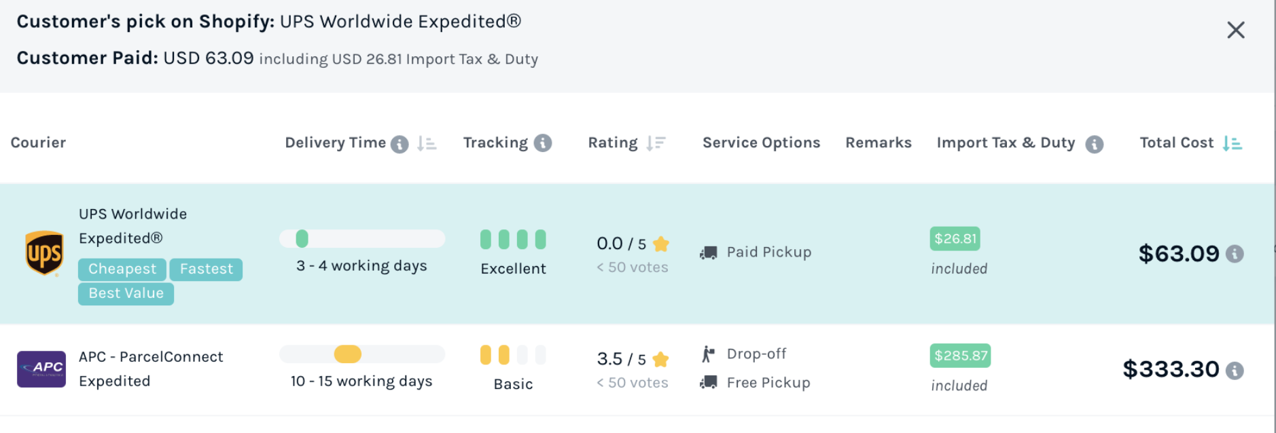Click the Tracking info icon

(x=543, y=143)
